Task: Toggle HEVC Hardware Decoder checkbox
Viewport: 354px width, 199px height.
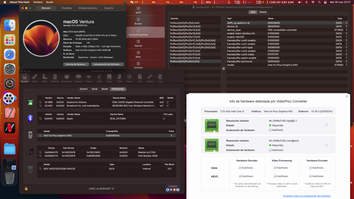Action: click(240, 176)
